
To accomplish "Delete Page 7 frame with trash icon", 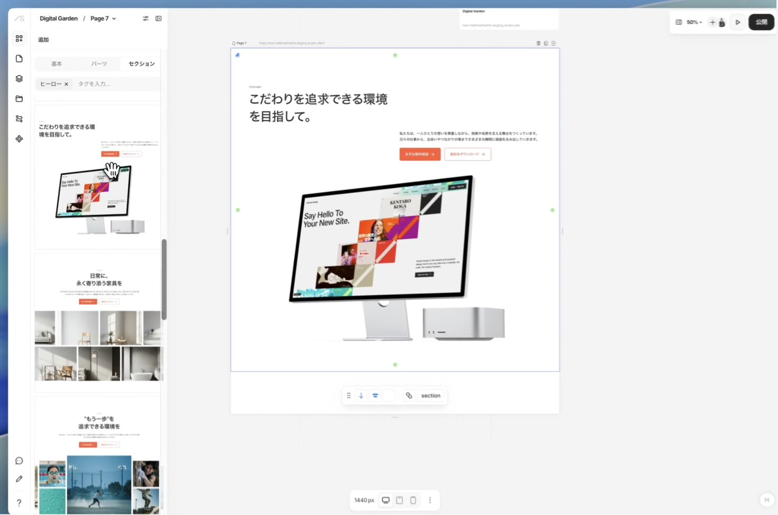I will coord(538,43).
